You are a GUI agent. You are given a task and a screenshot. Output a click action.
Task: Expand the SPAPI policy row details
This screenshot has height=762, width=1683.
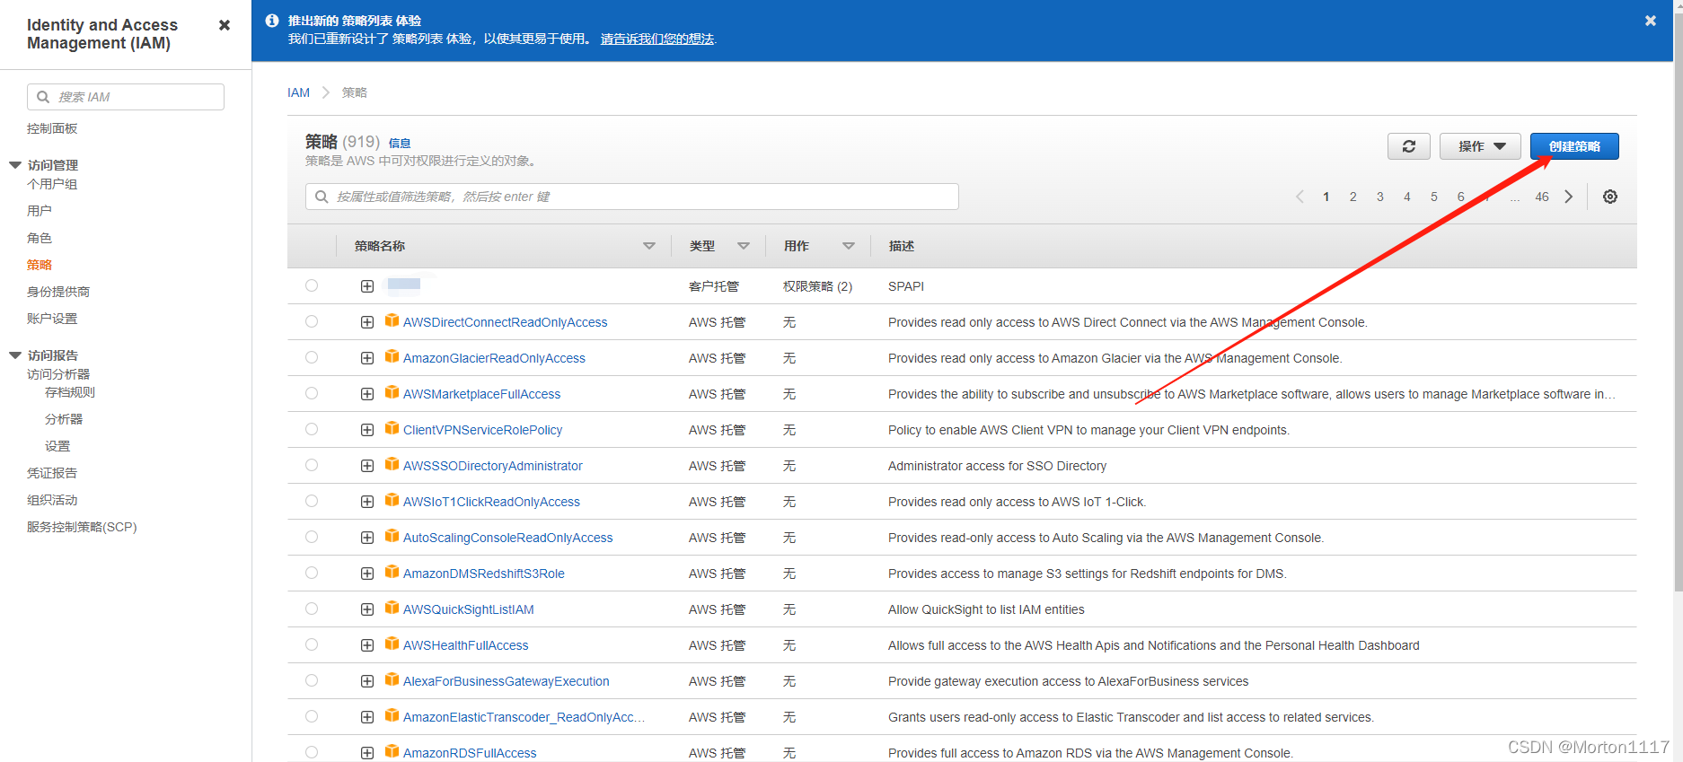click(367, 286)
